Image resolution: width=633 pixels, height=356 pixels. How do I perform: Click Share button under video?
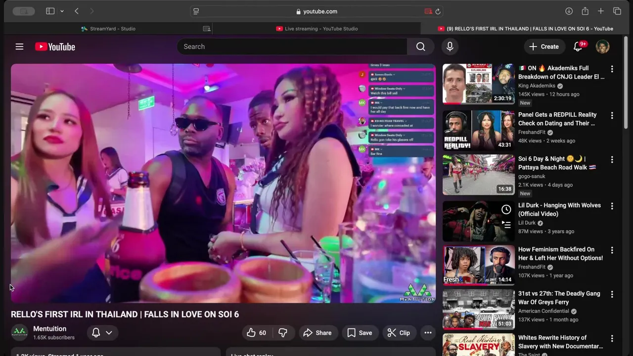(x=317, y=333)
